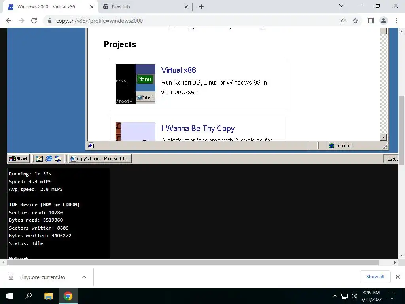This screenshot has width=405, height=304.
Task: Click Show Desktop quick launch icon
Action: 39,159
